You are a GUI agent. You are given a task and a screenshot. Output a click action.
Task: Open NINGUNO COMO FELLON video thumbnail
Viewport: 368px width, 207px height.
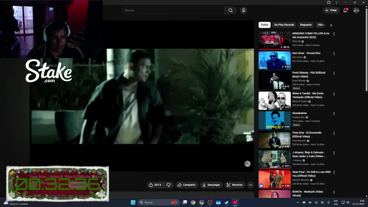click(x=275, y=41)
